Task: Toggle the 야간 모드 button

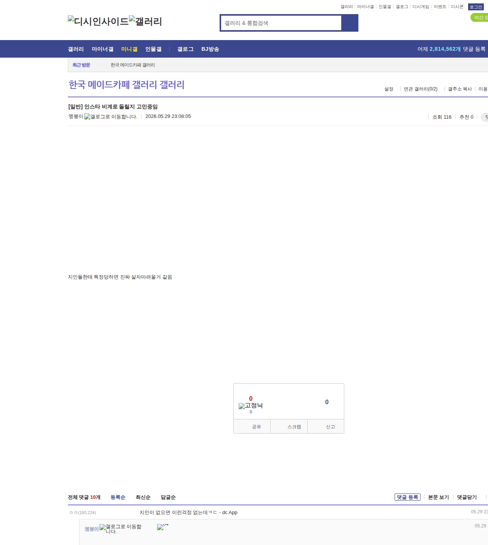Action: (480, 18)
